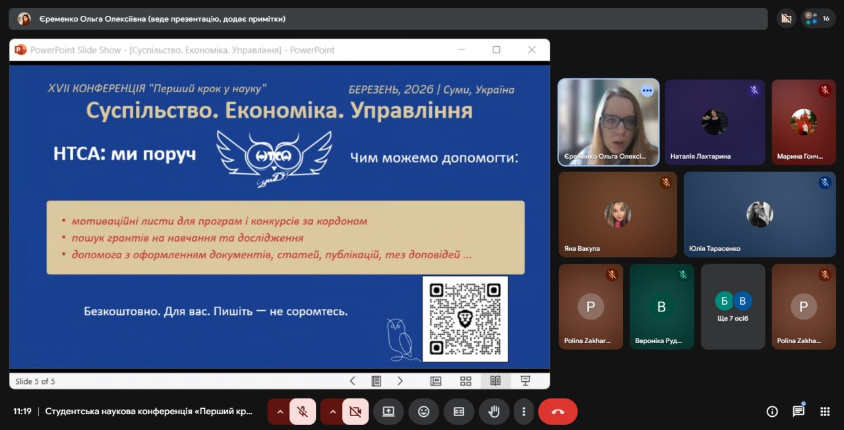Open more options three-dot menu in call bar
The image size is (844, 430).
click(524, 412)
